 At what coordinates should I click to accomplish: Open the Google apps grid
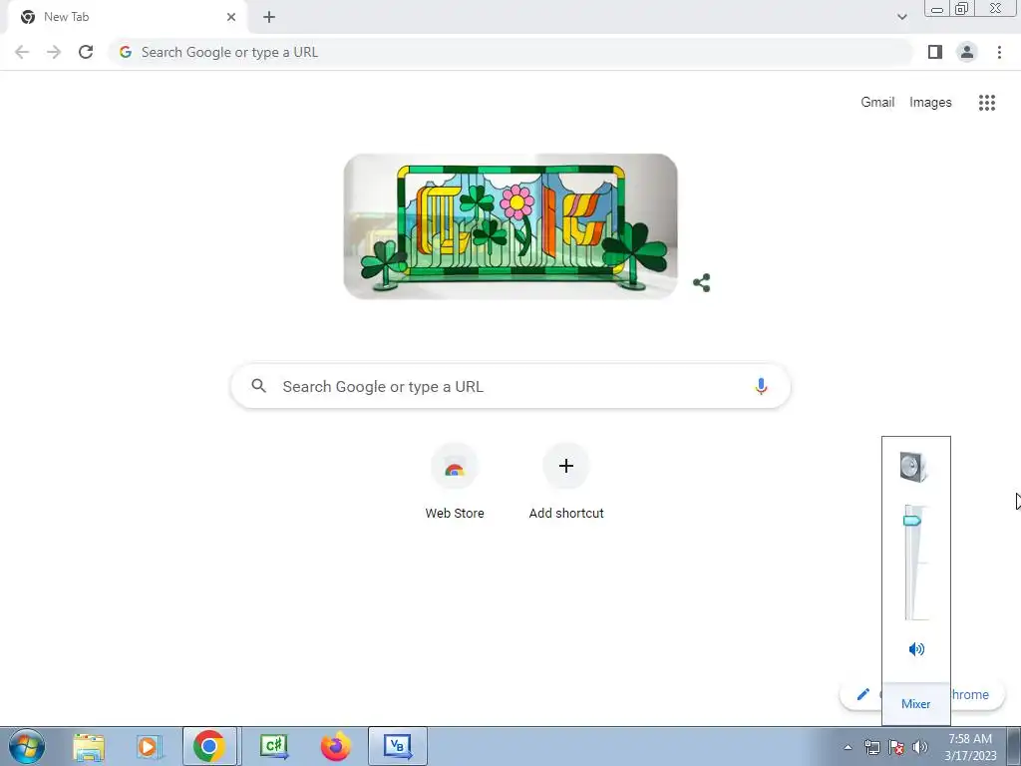(x=986, y=103)
